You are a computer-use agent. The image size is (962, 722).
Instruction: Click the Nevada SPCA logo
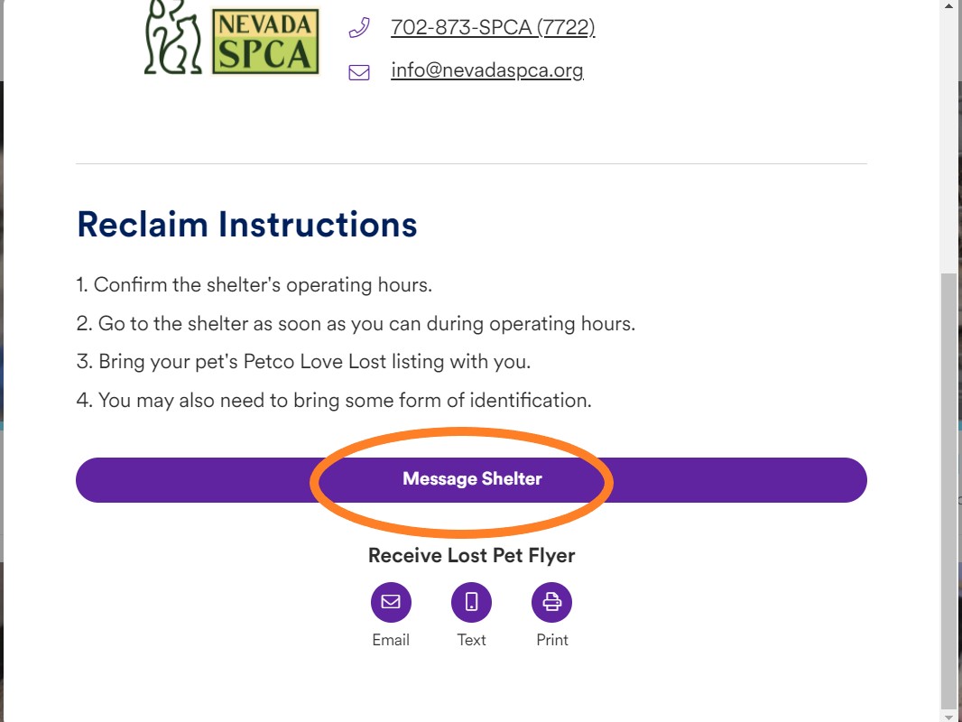(x=232, y=38)
